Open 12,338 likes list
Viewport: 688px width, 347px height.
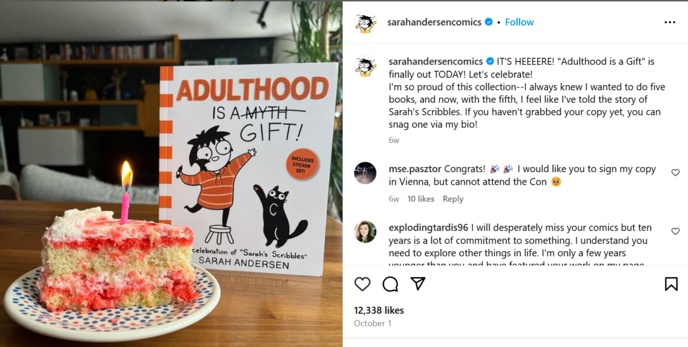[379, 310]
